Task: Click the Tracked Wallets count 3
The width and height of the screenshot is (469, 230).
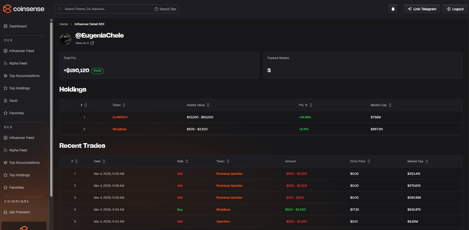Action: (269, 71)
